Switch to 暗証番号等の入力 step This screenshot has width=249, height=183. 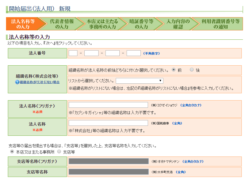(141, 24)
